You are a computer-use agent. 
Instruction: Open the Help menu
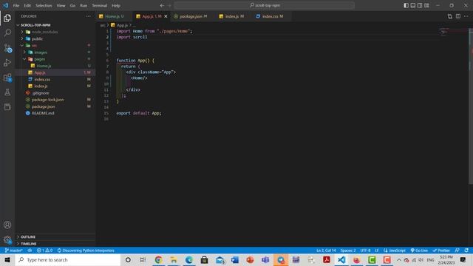(116, 5)
